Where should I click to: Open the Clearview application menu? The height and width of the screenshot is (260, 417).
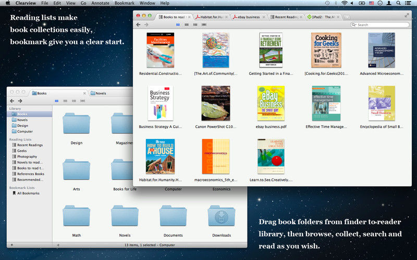coord(26,3)
